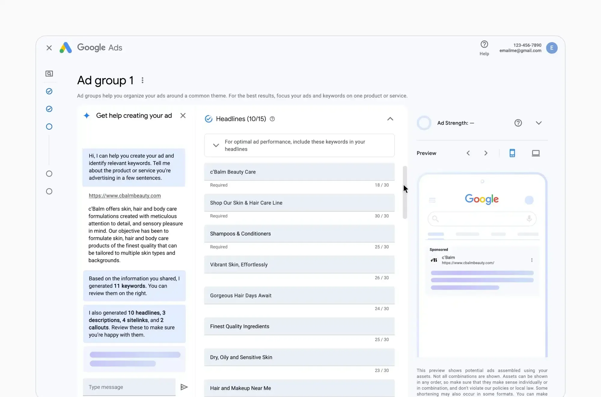Edit the Vibrant Skin, Effortlessly headline
The height and width of the screenshot is (397, 601).
299,265
